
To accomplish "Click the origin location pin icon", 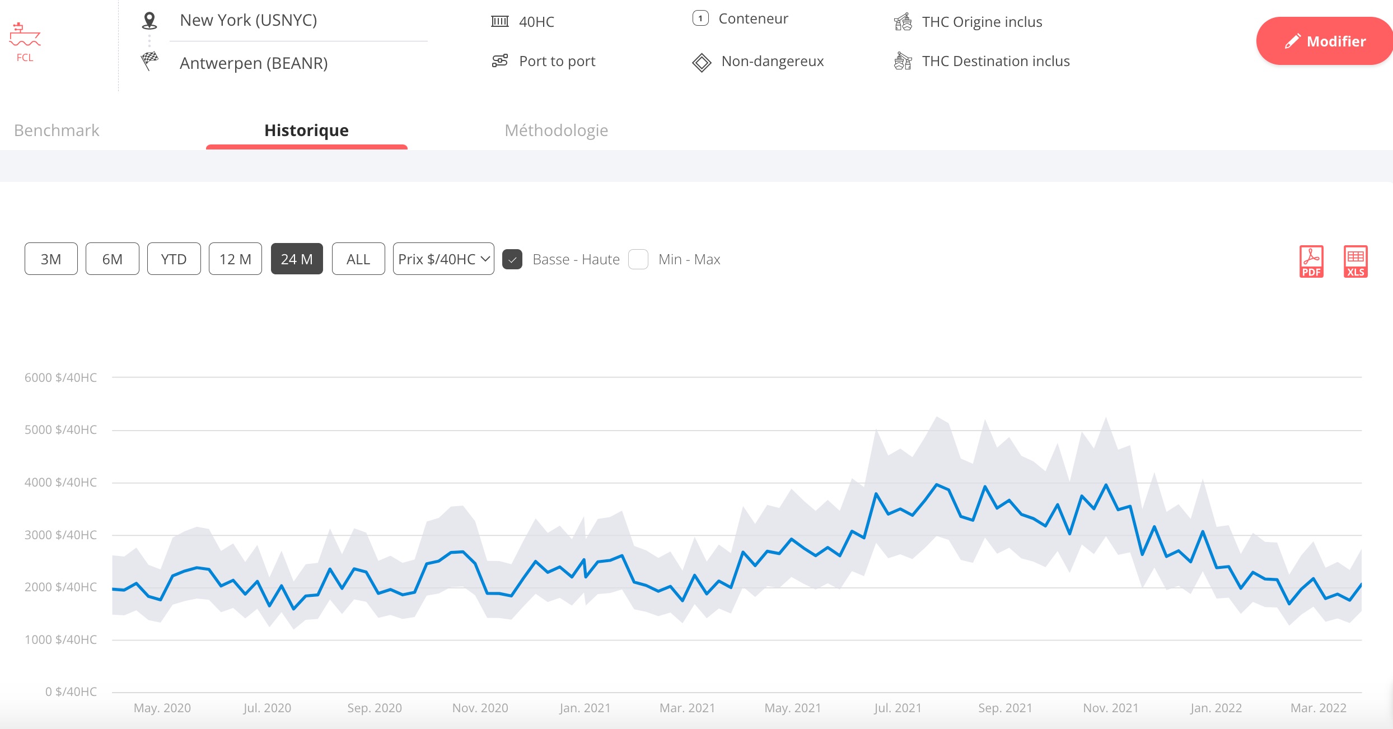I will (149, 21).
